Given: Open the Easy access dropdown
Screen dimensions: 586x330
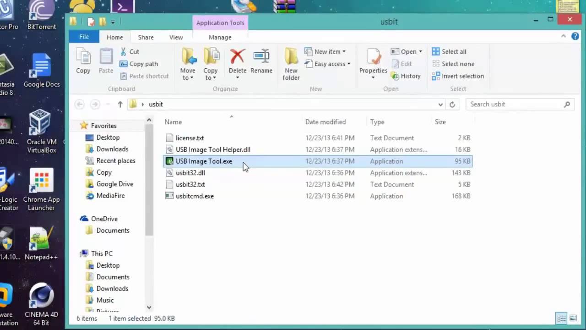Looking at the screenshot, I should (x=327, y=64).
